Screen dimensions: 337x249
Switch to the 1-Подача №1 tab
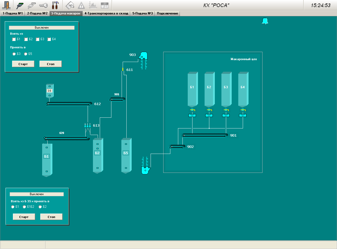[x=13, y=13]
